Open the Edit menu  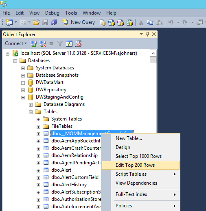(x=20, y=13)
